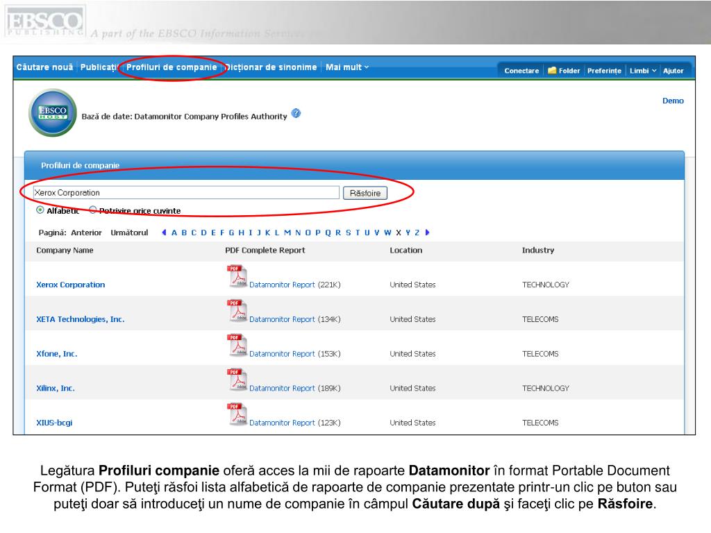Open PDF icon for XIUS-bcgi report
The width and height of the screenshot is (711, 533).
pyautogui.click(x=237, y=414)
